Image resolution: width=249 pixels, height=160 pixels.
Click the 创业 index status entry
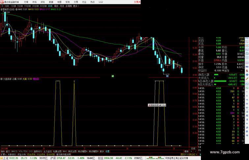click(120, 158)
